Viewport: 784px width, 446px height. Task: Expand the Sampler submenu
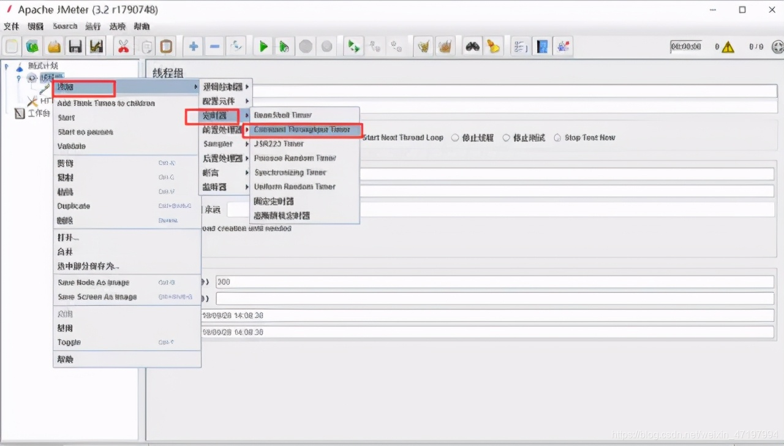(224, 144)
